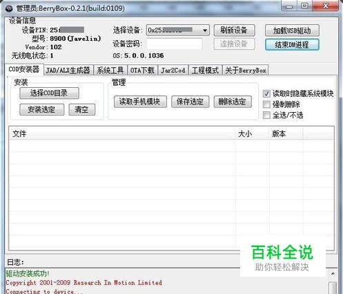The width and height of the screenshot is (343, 294).
Task: Focus the 设备密码 input field
Action: pyautogui.click(x=174, y=44)
